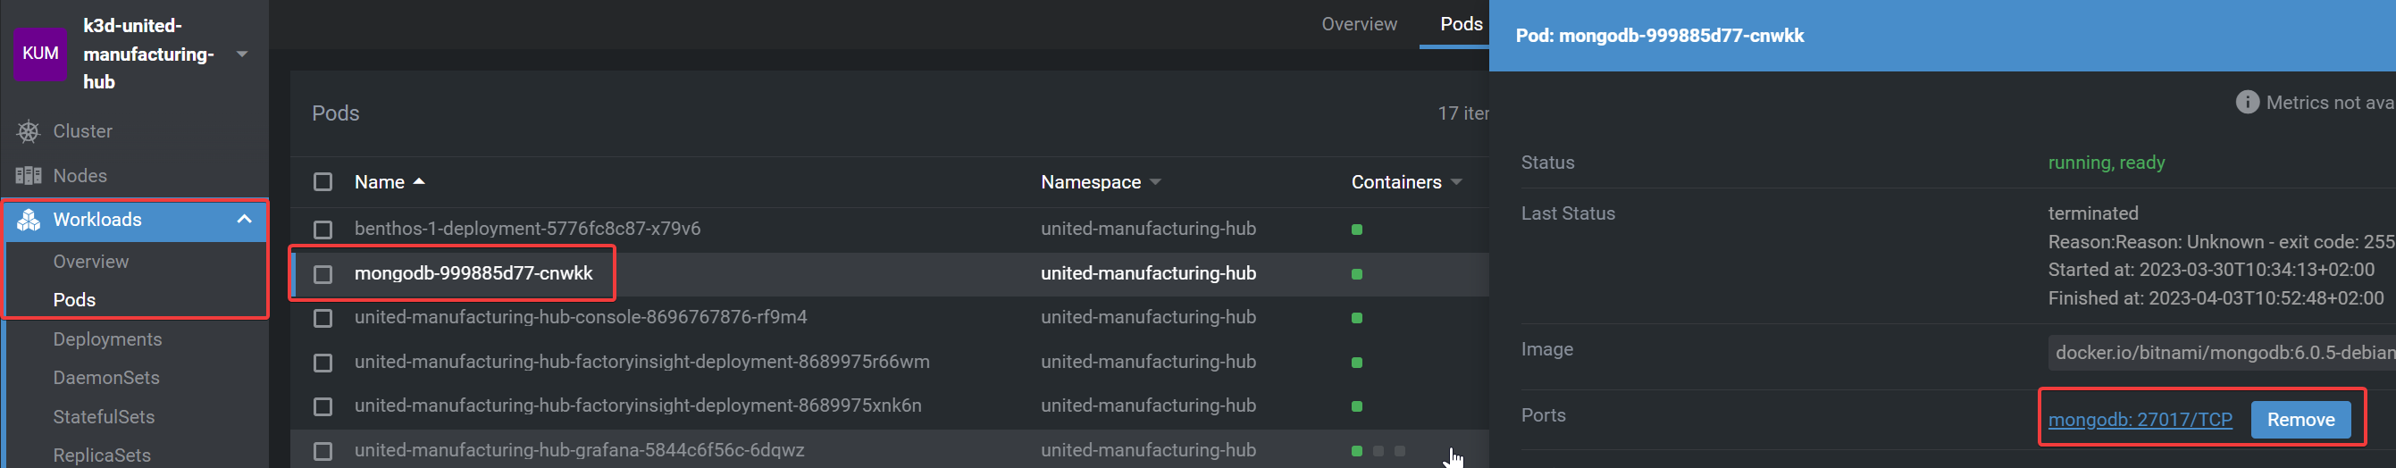The height and width of the screenshot is (468, 2396).
Task: Open the cluster name dropdown arrow
Action: coord(243,54)
